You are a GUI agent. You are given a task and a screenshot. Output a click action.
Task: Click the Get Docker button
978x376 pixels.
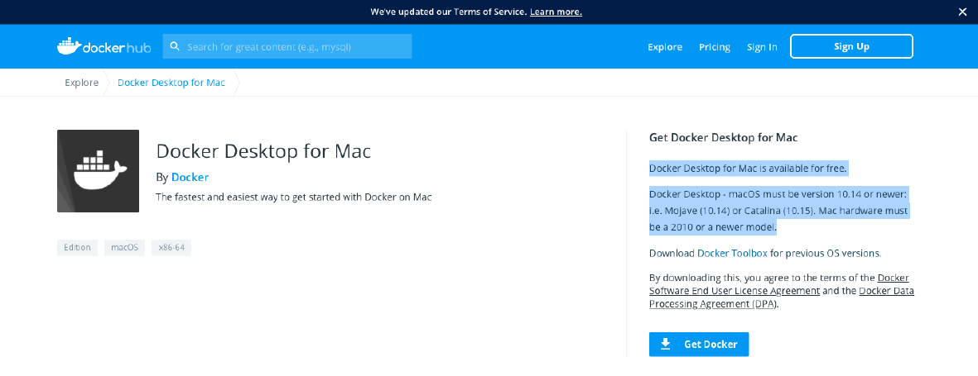699,345
